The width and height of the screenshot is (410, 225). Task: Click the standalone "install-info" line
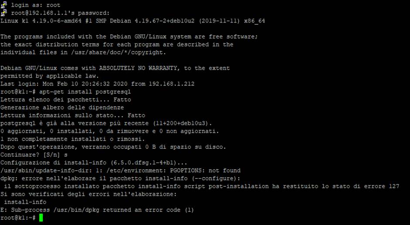[24, 202]
